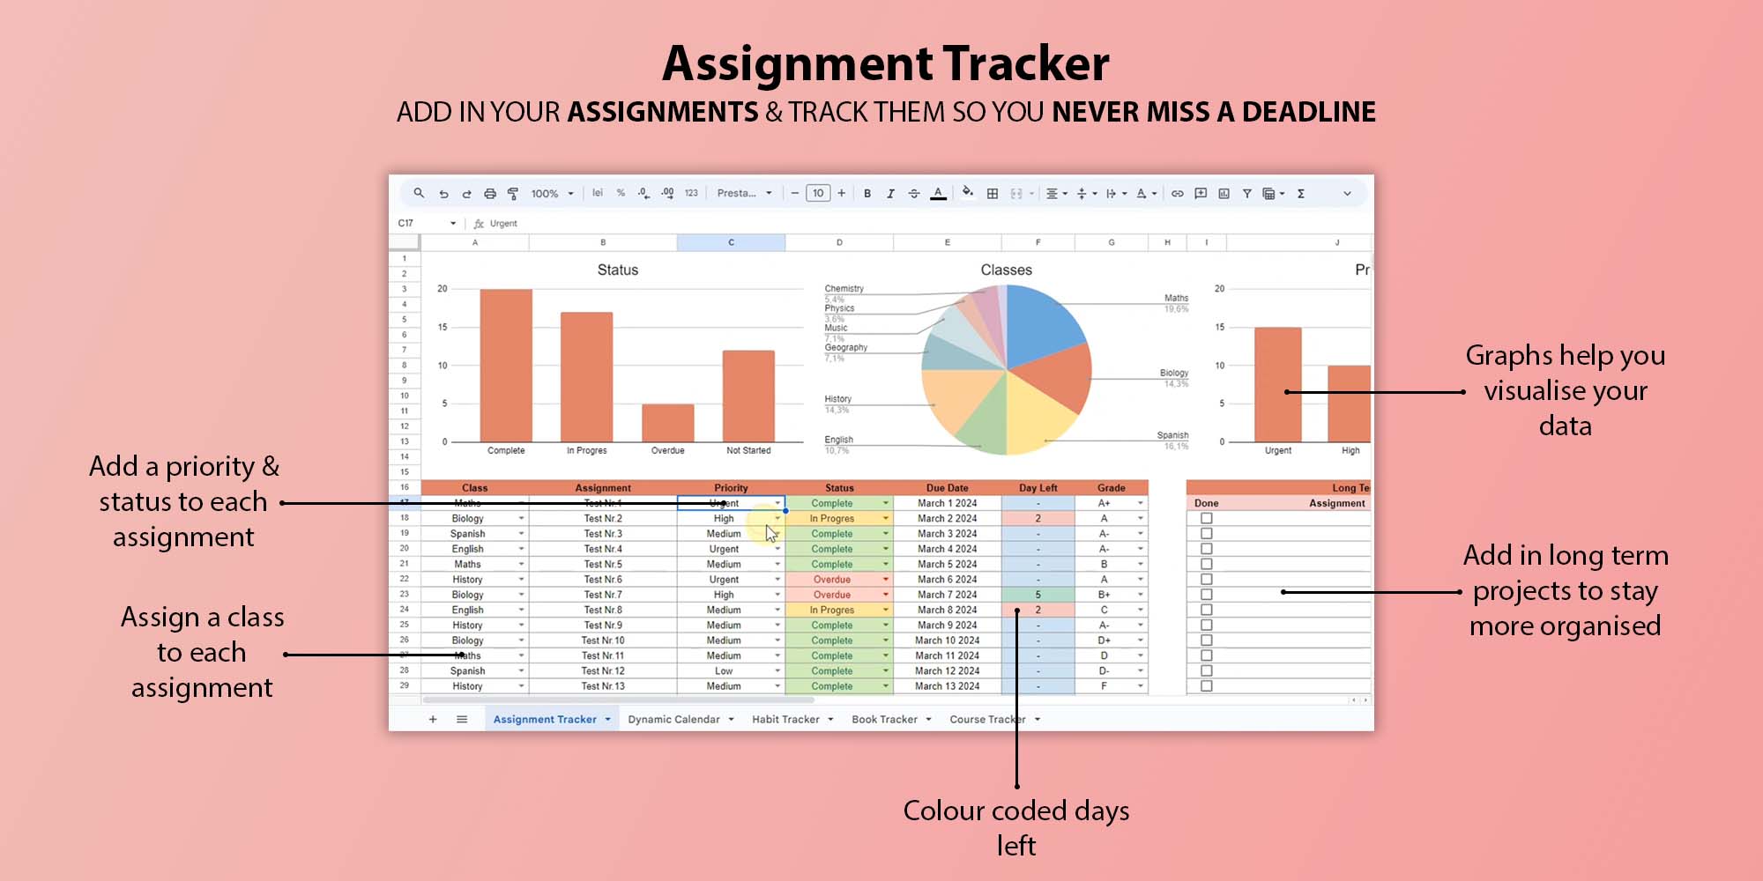
Task: Expand the Class dropdown in Spanish row 19
Action: [521, 534]
